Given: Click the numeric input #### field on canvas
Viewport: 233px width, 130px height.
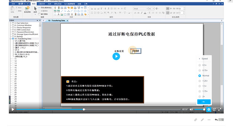Looking at the screenshot, I should (x=135, y=51).
